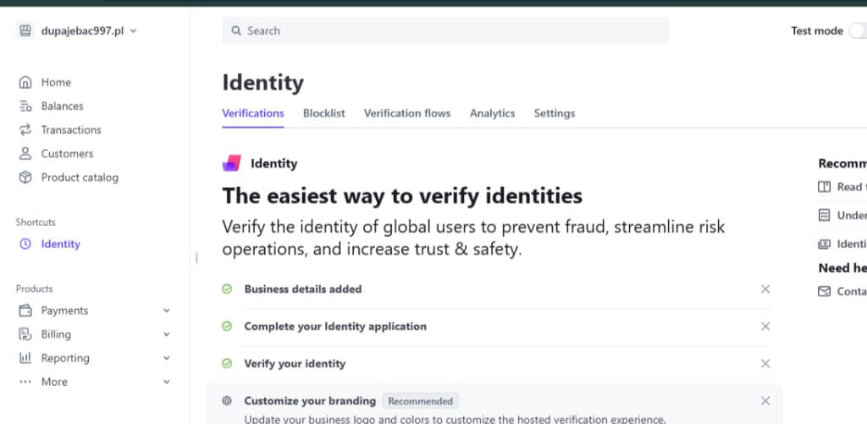
Task: Dismiss the Customize your branding step
Action: (x=765, y=401)
